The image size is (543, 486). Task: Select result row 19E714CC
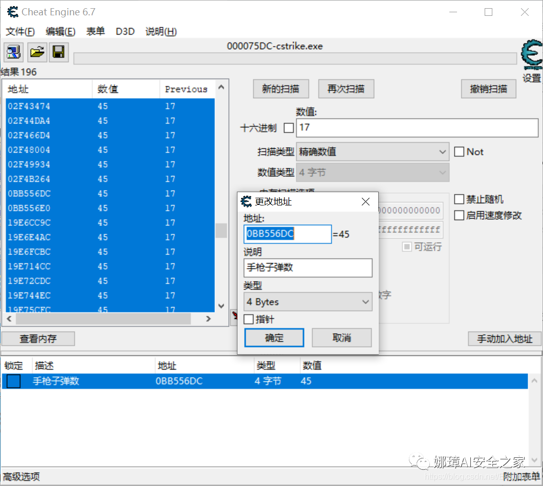110,266
